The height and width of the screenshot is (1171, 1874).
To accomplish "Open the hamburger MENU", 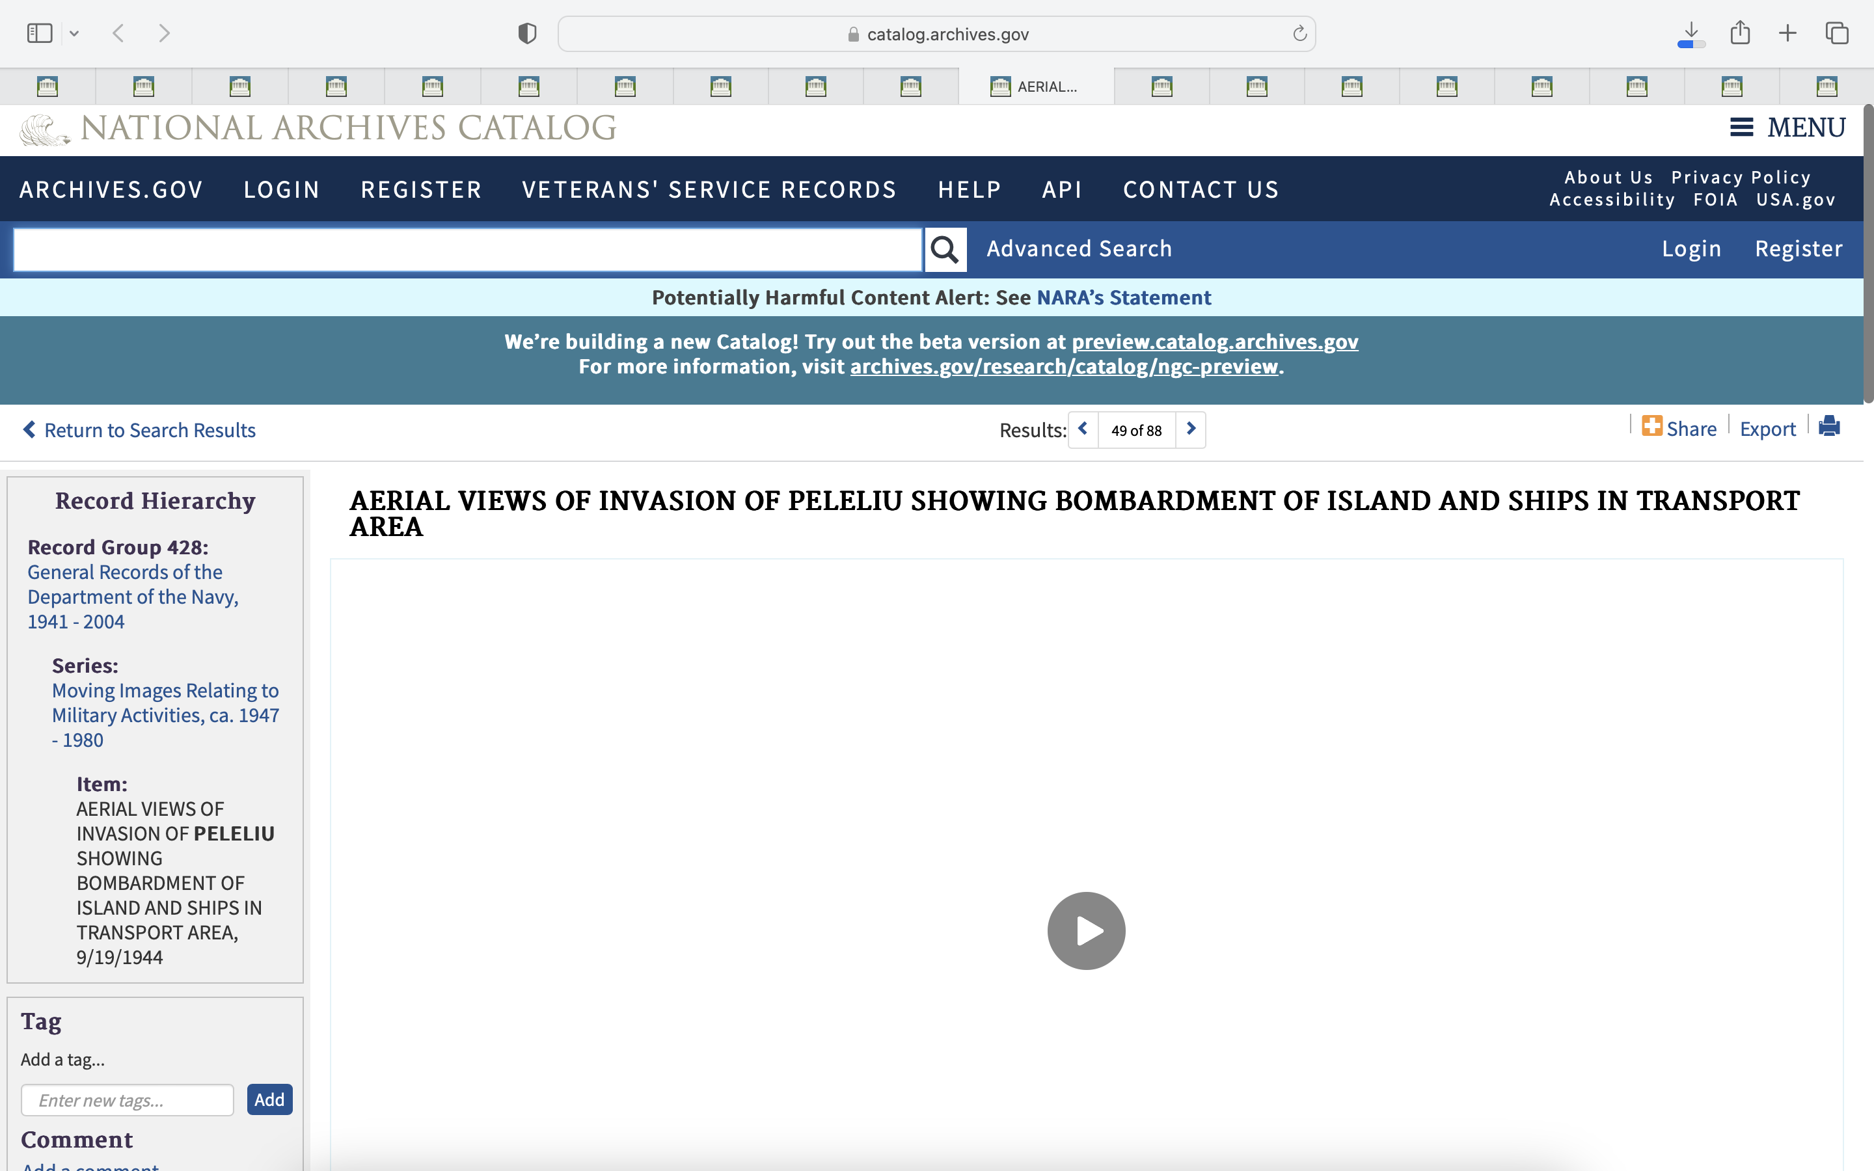I will 1787,127.
